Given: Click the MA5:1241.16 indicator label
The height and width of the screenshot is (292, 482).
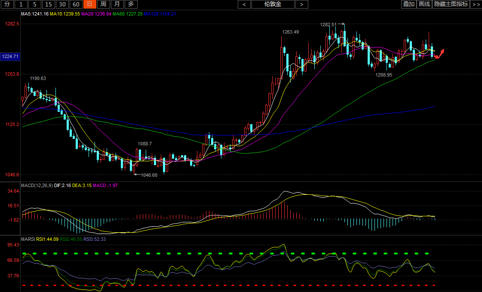Looking at the screenshot, I should [35, 14].
